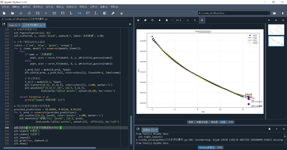287x150 pixels.
Task: Open the PYTHONPATH manager Python icon
Action: coord(121,13)
